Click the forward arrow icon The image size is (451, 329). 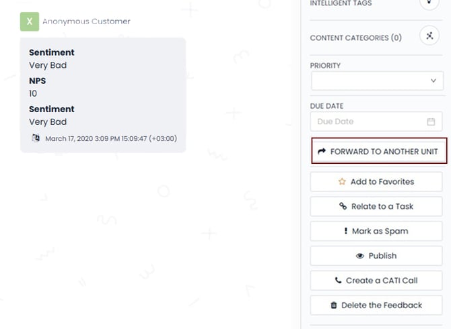322,151
